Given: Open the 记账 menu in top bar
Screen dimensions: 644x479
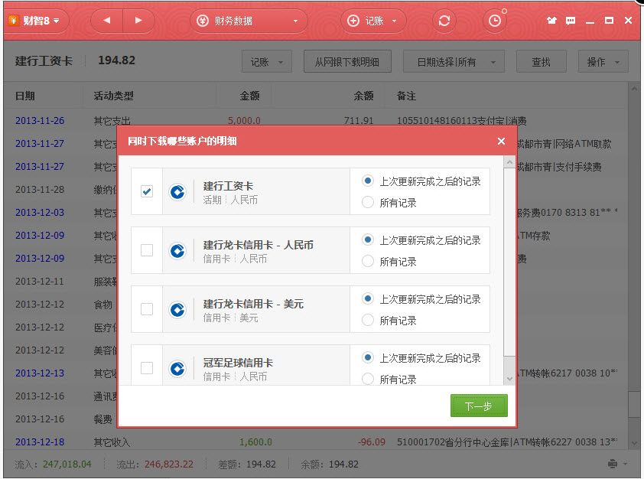Looking at the screenshot, I should [374, 21].
